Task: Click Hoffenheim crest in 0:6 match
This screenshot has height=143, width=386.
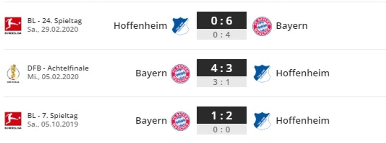Action: [x=181, y=26]
